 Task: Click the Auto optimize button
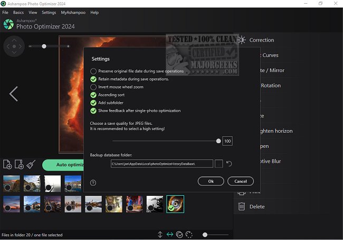point(63,165)
